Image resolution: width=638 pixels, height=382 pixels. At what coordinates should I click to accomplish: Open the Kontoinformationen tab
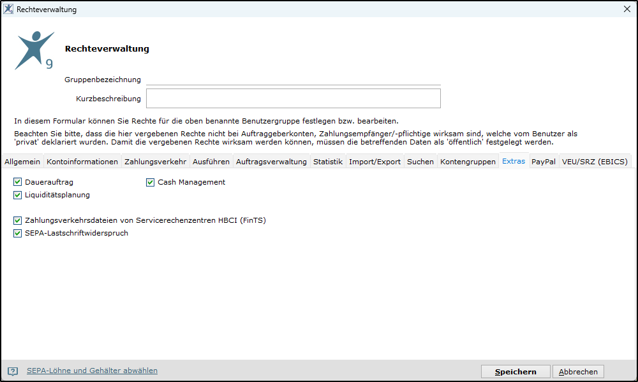pos(82,162)
